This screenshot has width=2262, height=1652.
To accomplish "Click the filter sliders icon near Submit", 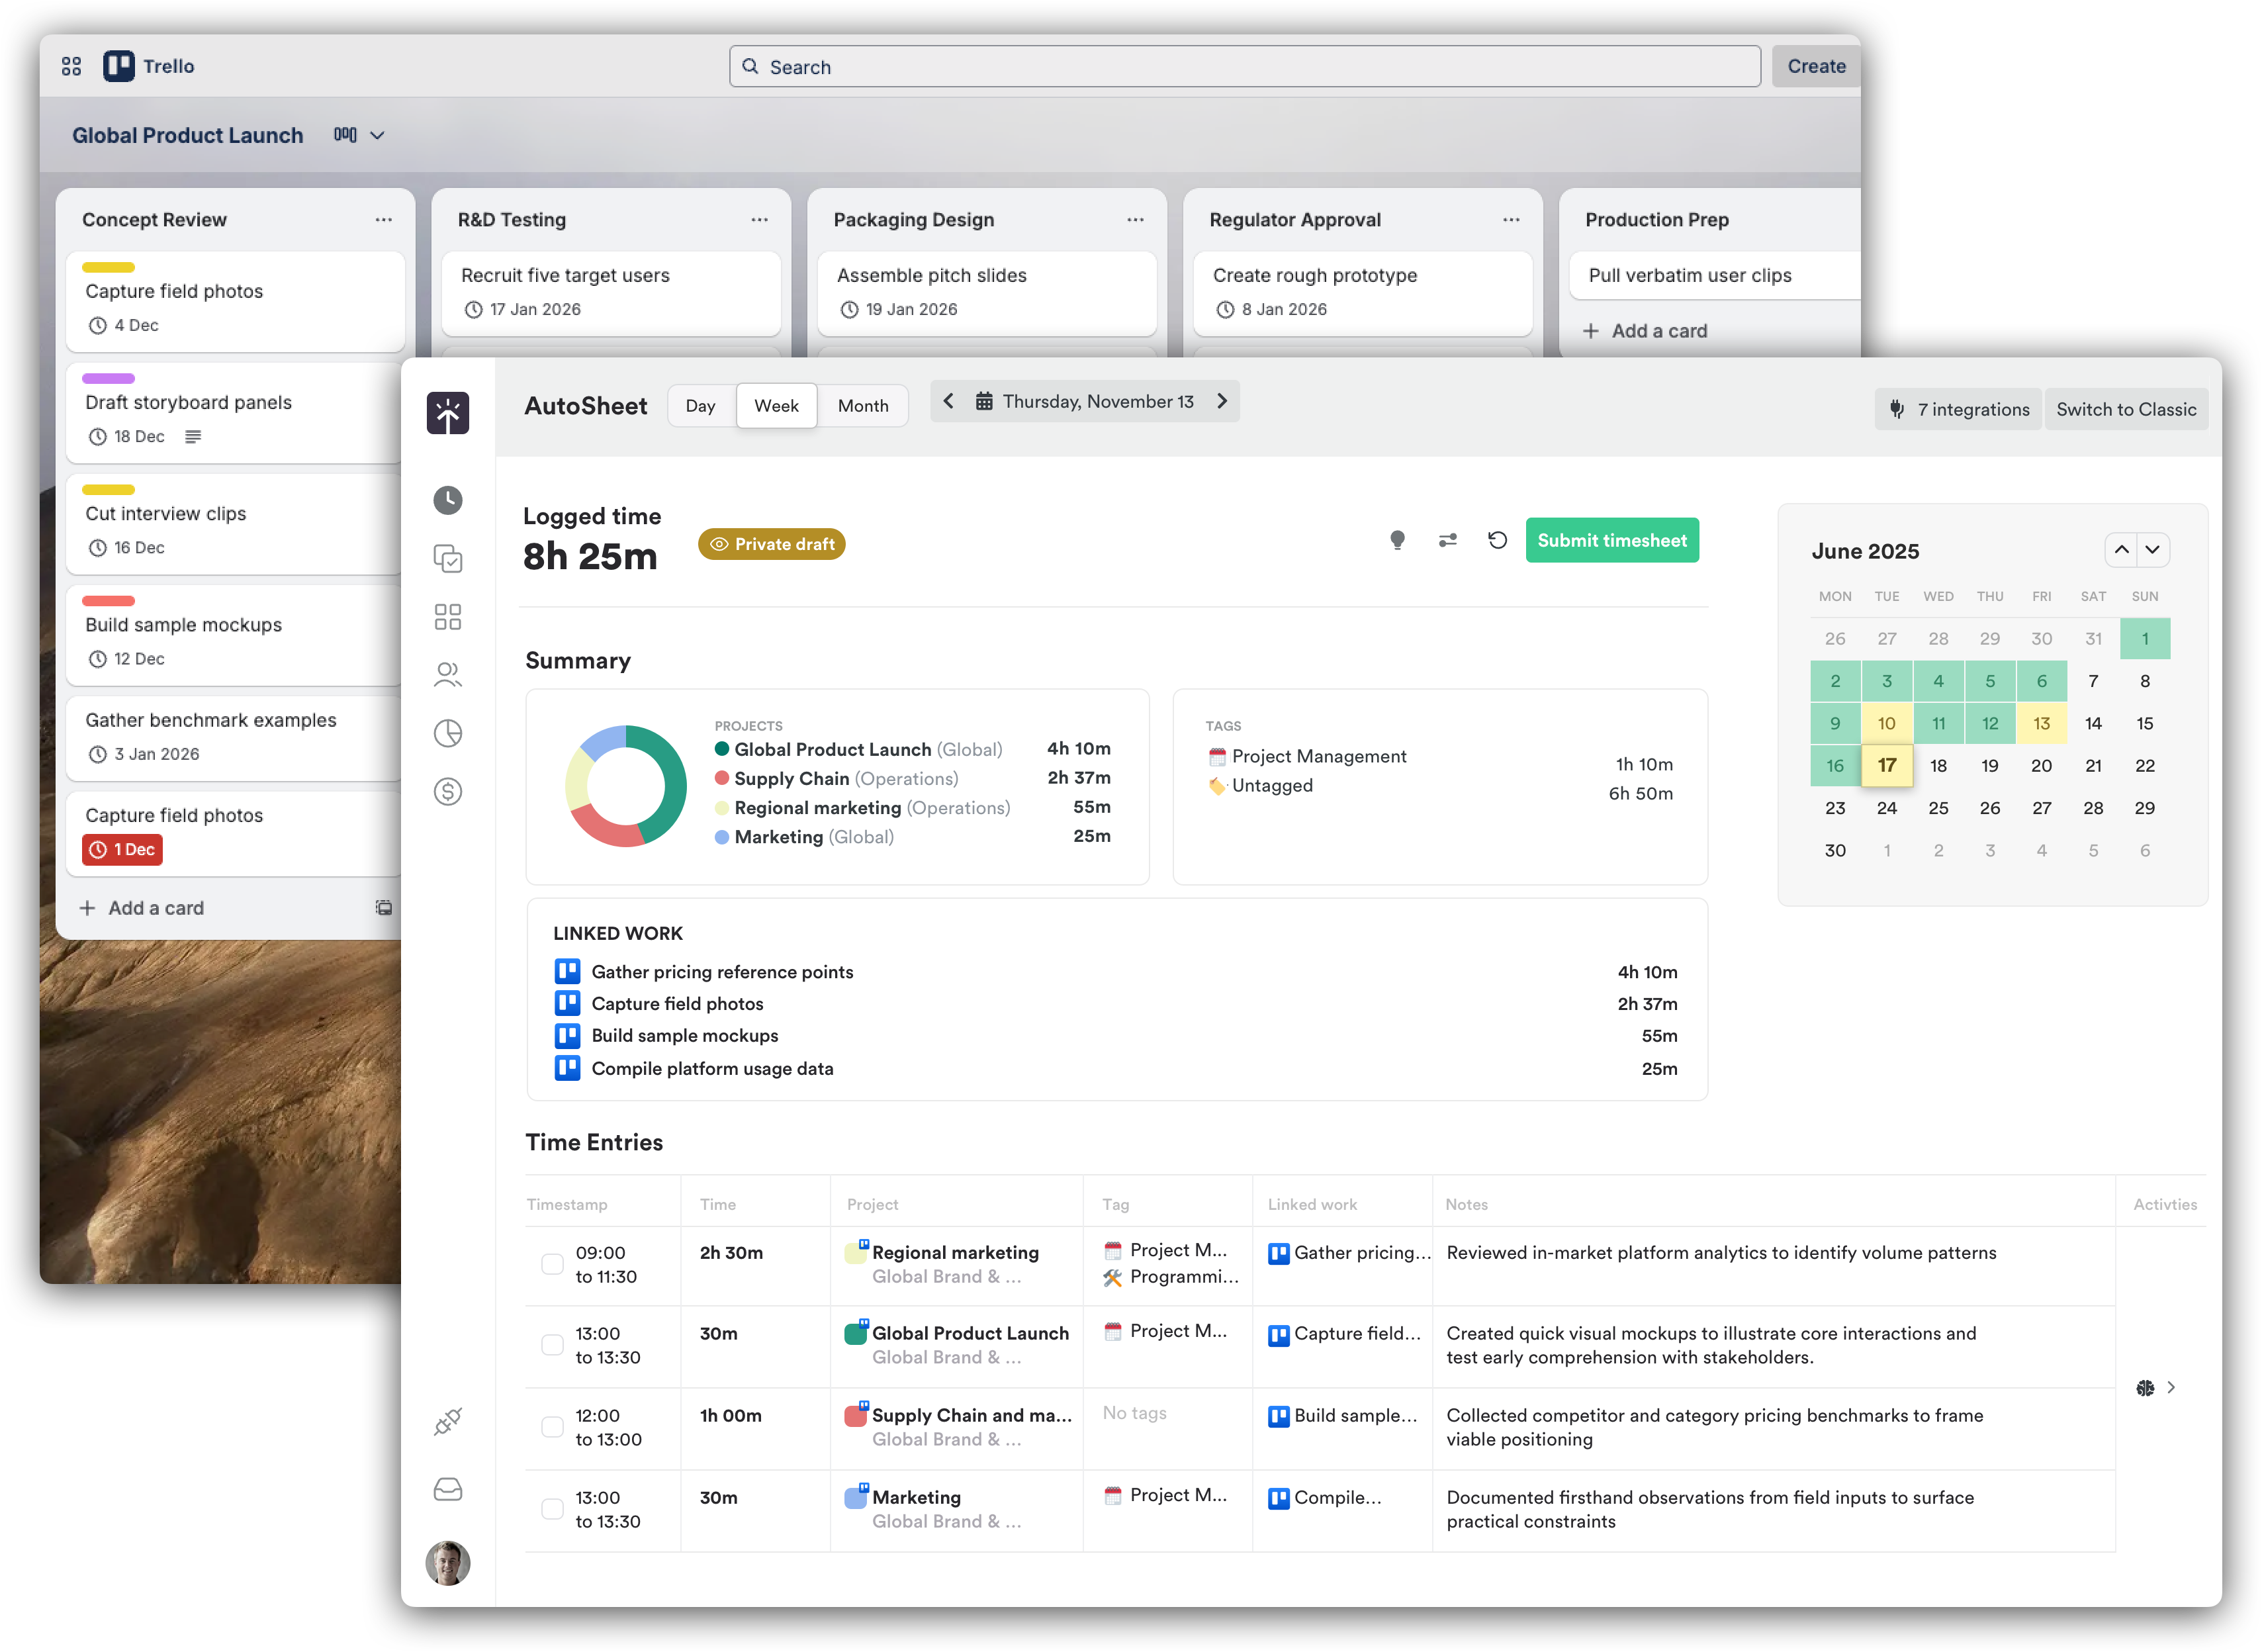I will (x=1447, y=540).
